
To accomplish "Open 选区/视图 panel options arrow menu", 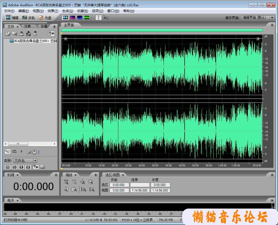I will tap(272, 175).
